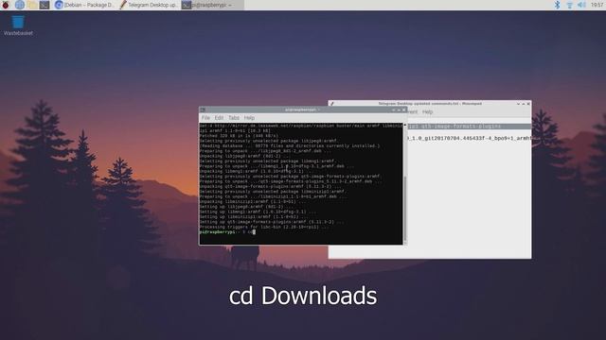Viewport: 606px width, 340px height.
Task: Click the Mousepad pencil title bar icon
Action: click(331, 104)
